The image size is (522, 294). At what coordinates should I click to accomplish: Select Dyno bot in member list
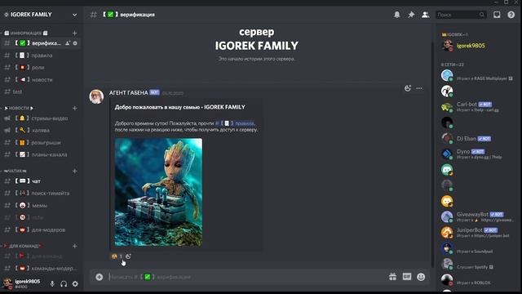coord(478,154)
